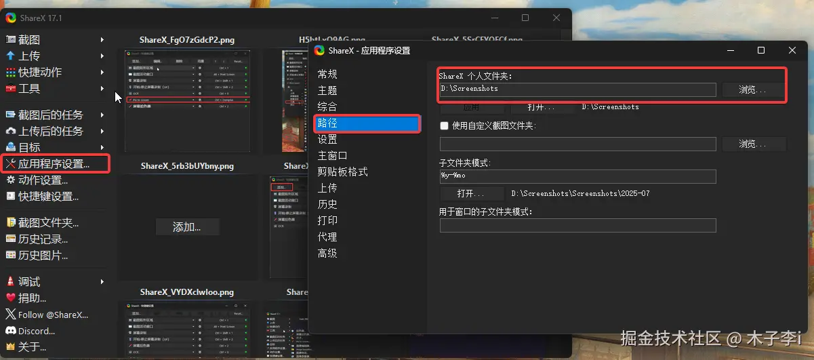Click the folder icon beside 截图文件夹

click(10, 222)
